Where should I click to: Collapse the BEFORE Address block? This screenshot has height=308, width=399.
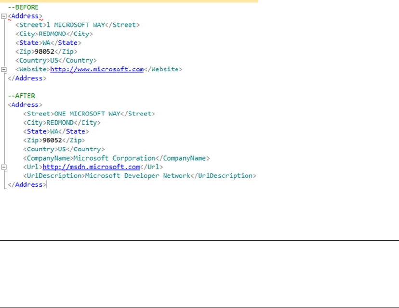click(4, 16)
